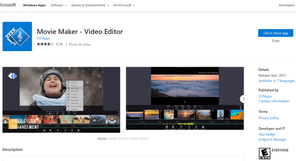
Task: Click the Get in Store app button
Action: click(276, 33)
